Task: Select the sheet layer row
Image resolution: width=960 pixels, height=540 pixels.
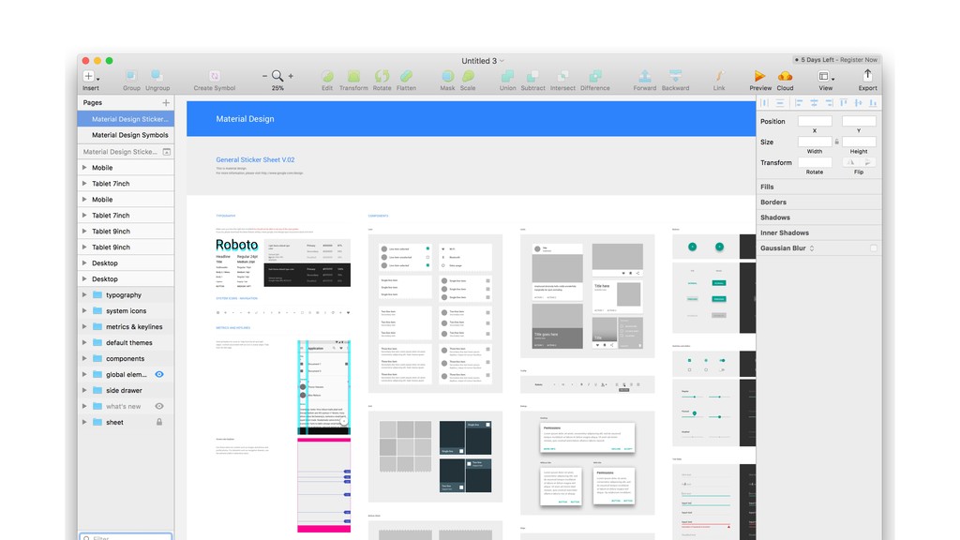Action: click(x=127, y=422)
